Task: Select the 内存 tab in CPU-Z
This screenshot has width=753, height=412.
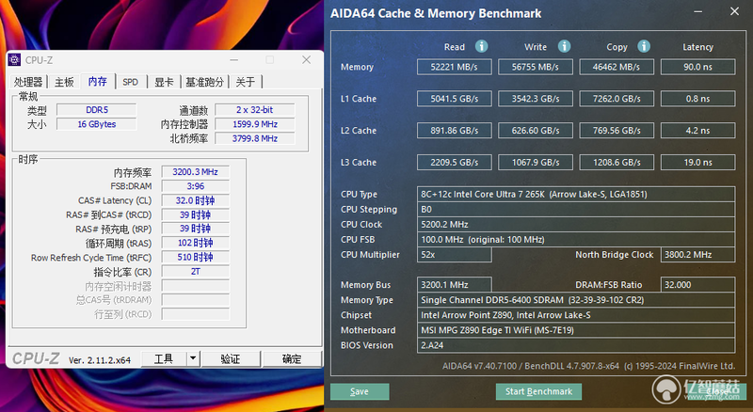Action: coord(98,81)
